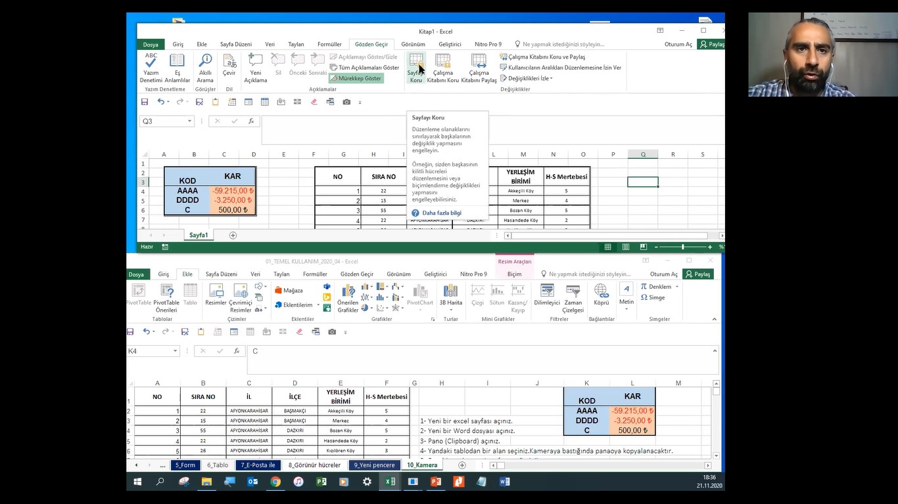Click the Önerilen Grafikler icon
Image resolution: width=898 pixels, height=504 pixels.
tap(348, 298)
